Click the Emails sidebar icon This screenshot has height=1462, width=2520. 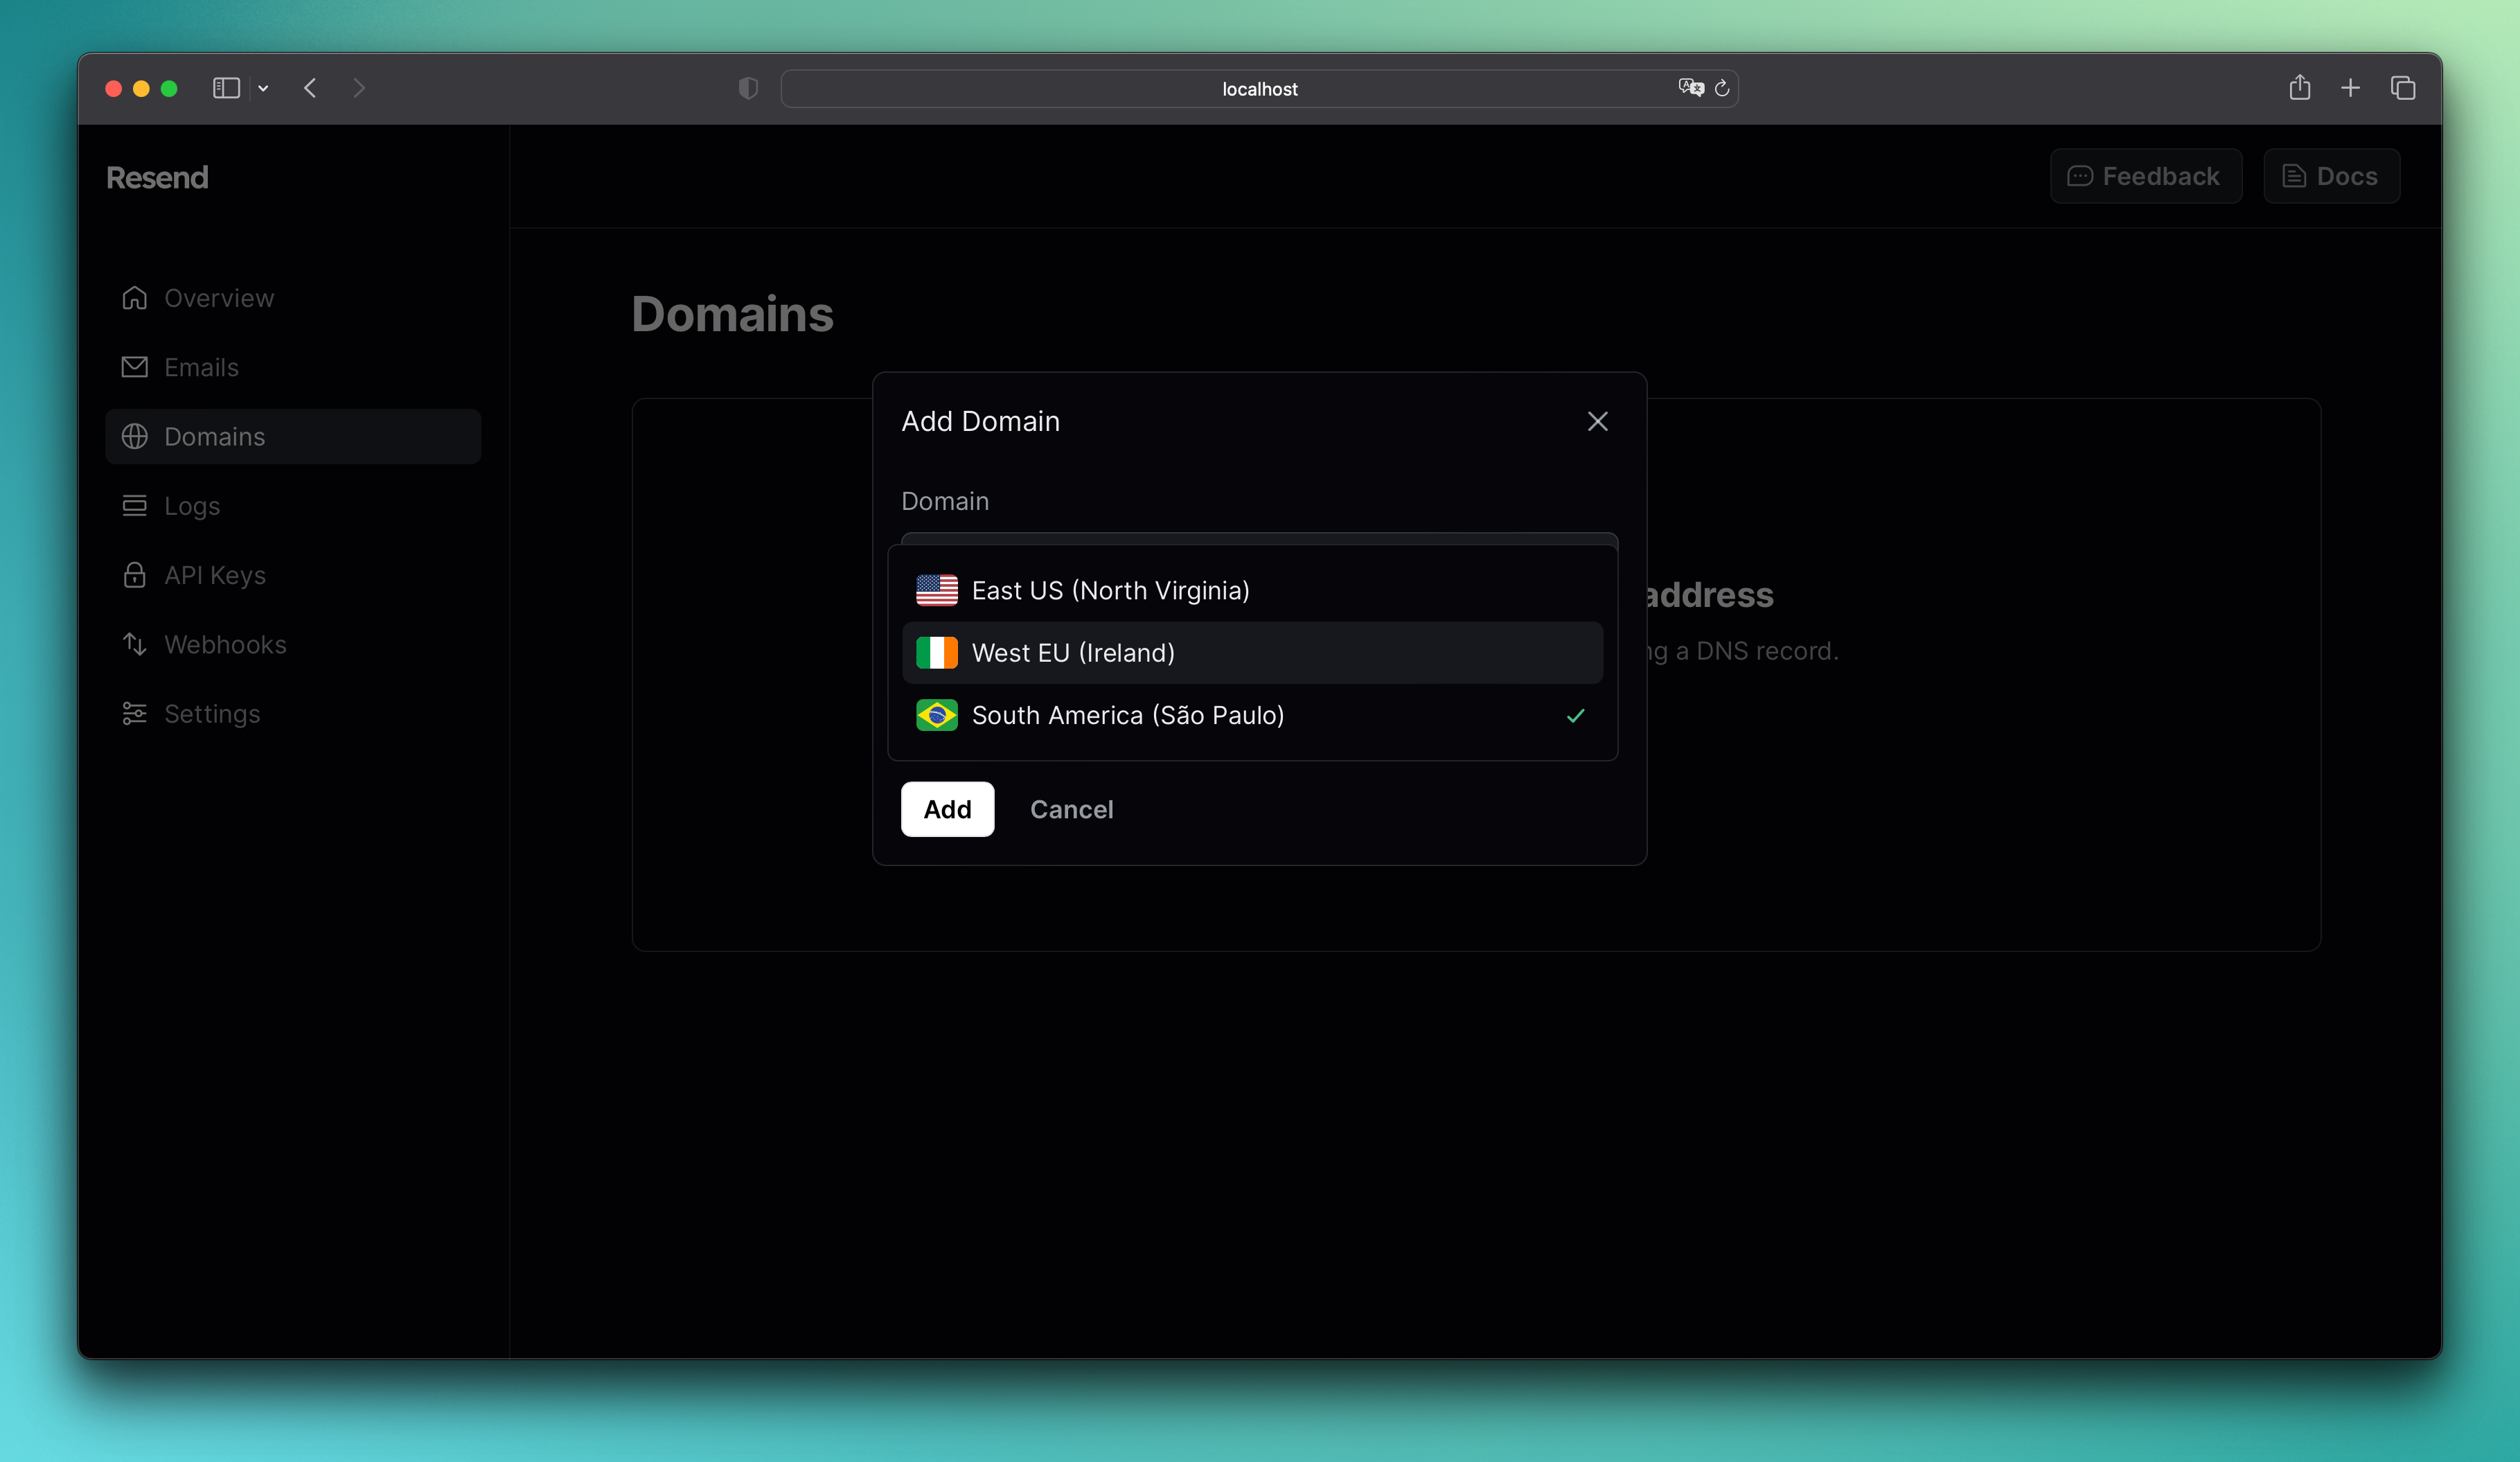[x=136, y=367]
